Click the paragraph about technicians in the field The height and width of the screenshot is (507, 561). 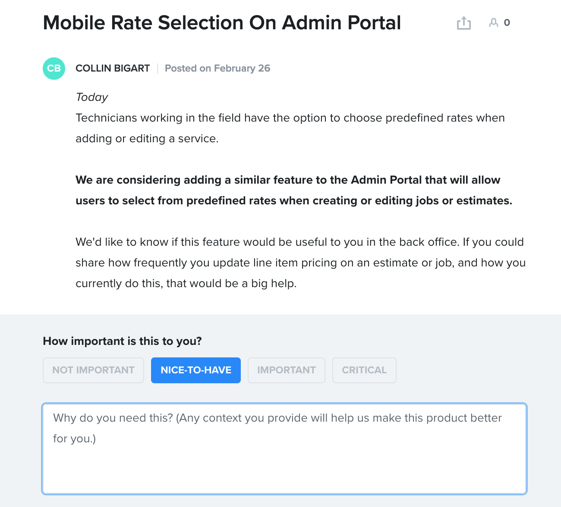[x=290, y=128]
